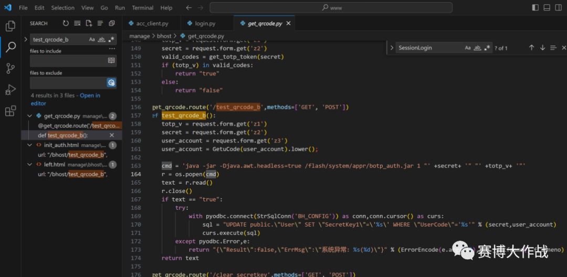567x277 pixels.
Task: Open the Run menu
Action: coord(120,7)
